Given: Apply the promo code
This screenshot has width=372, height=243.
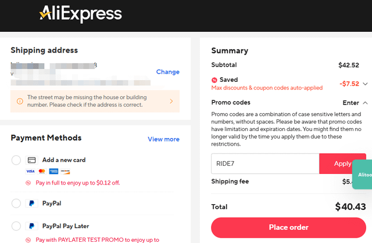Looking at the screenshot, I should tap(342, 164).
